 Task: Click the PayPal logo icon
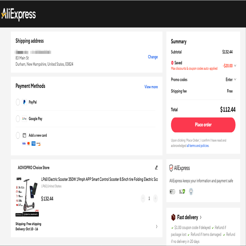point(25,102)
